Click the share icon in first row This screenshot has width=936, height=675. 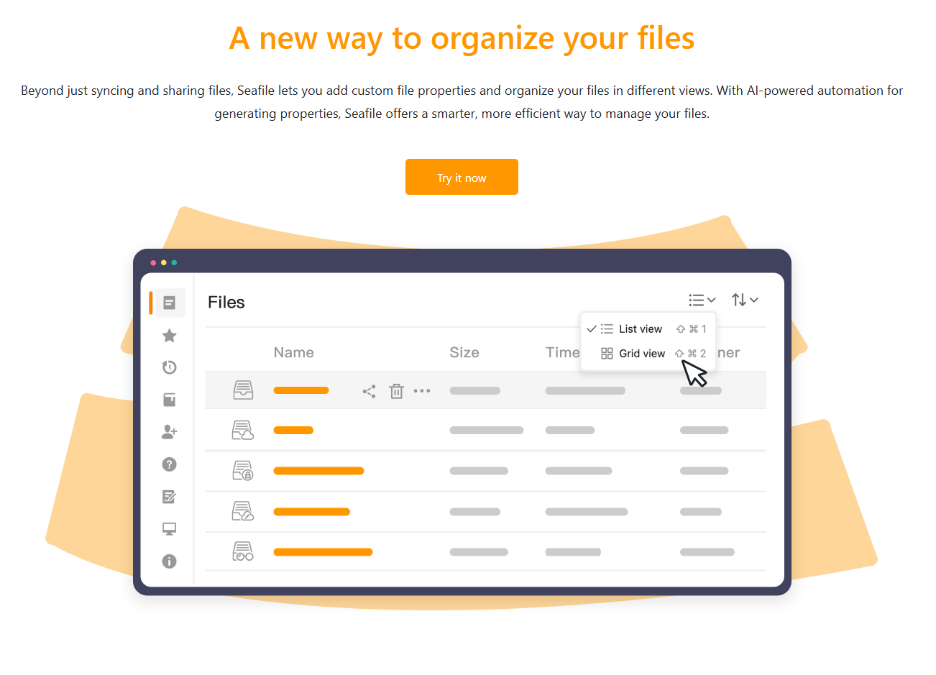pos(370,391)
